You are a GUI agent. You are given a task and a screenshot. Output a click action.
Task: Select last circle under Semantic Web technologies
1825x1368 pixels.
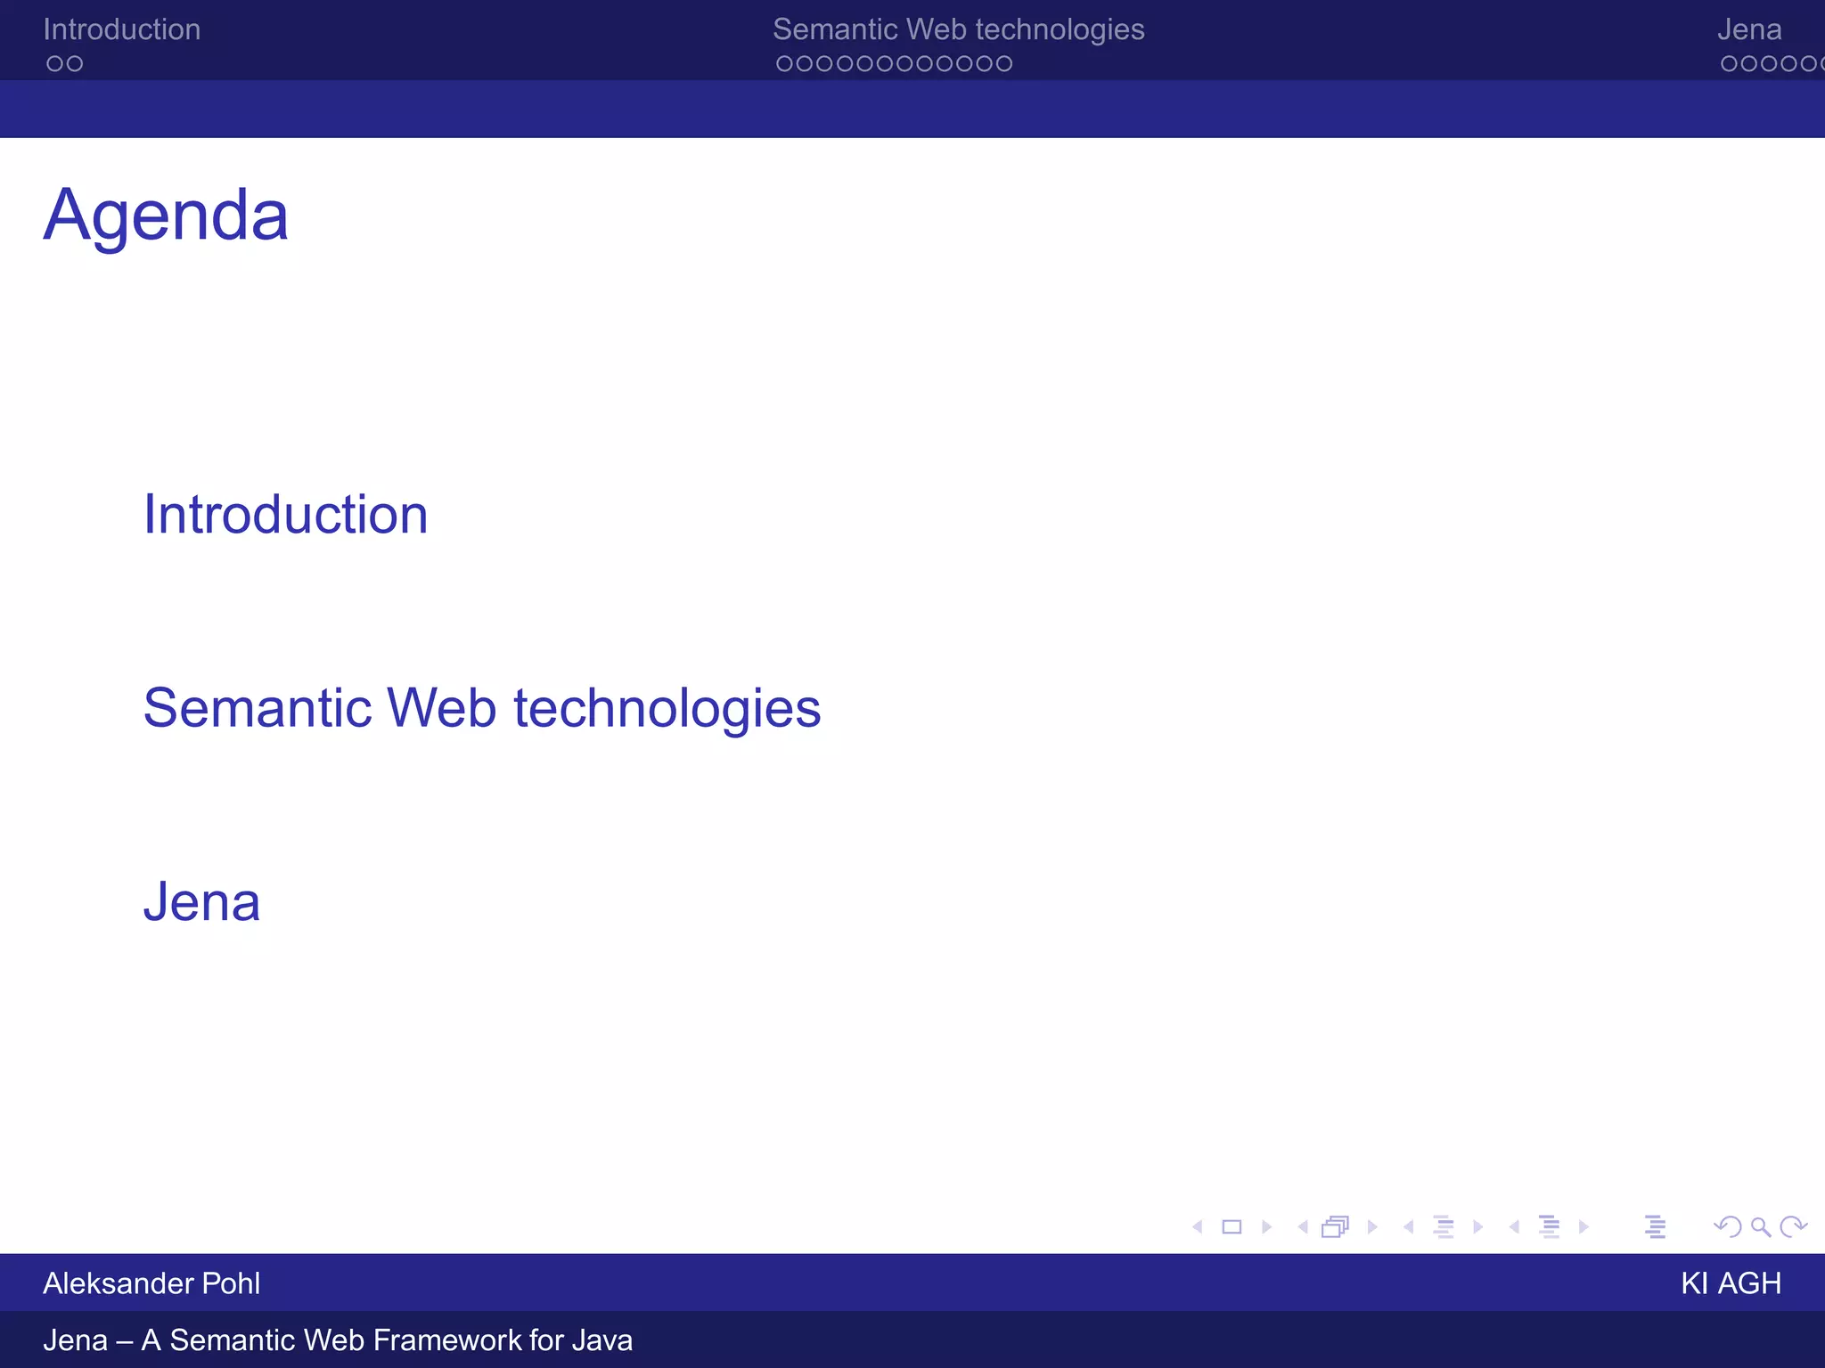pyautogui.click(x=1003, y=64)
